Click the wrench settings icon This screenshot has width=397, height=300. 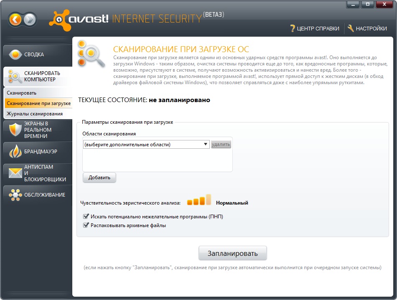pyautogui.click(x=351, y=28)
